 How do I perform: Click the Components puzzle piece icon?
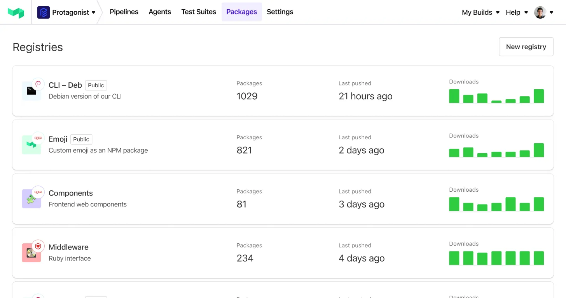(x=31, y=199)
